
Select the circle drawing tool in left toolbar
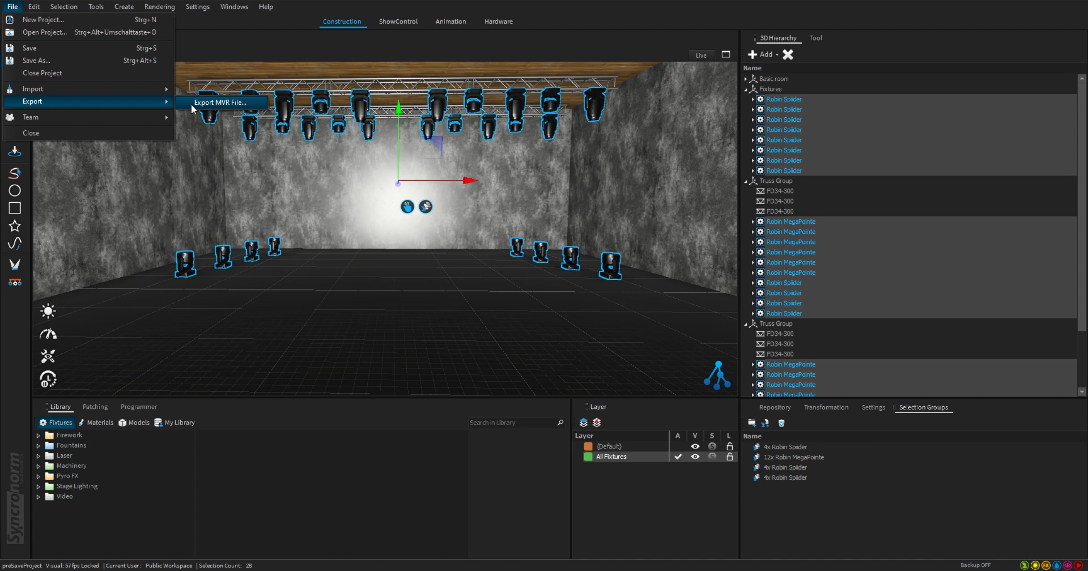click(15, 191)
